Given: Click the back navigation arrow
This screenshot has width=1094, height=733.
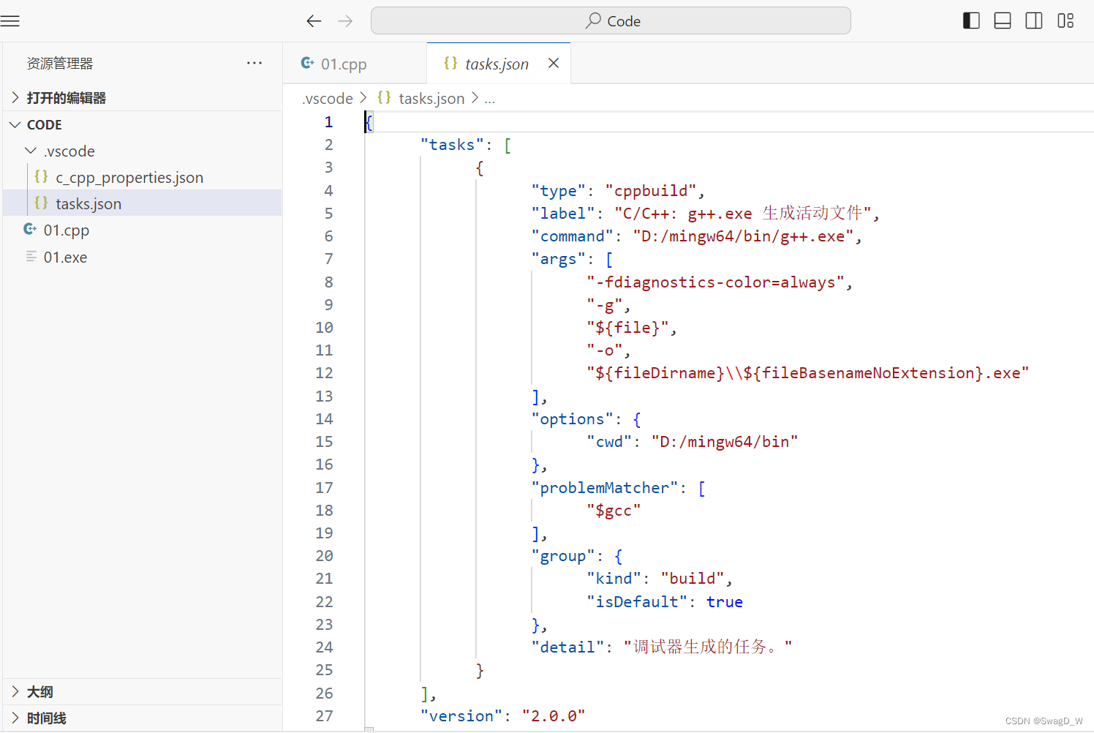Looking at the screenshot, I should coord(314,20).
